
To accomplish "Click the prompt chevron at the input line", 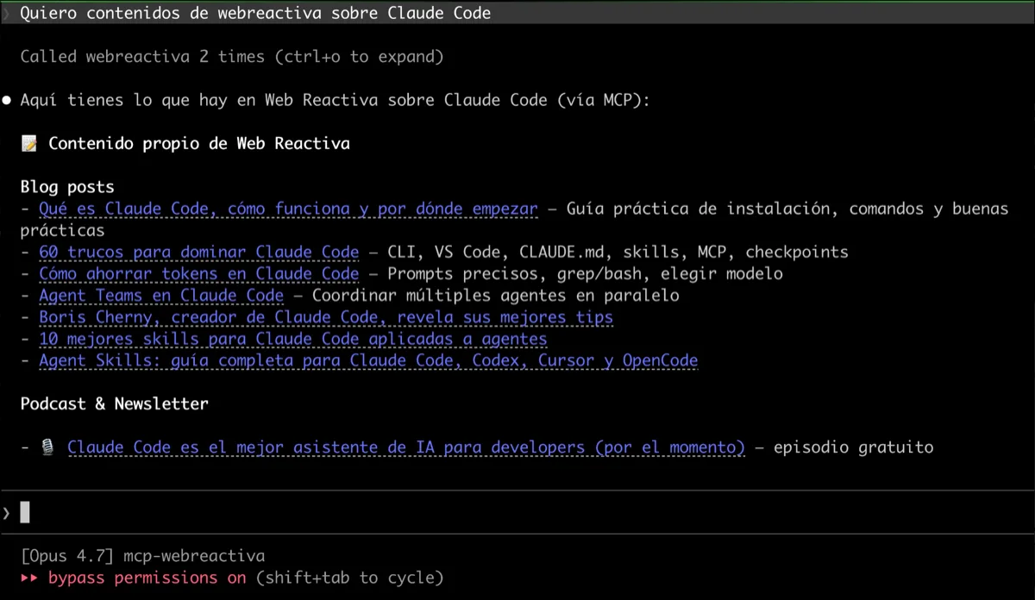I will click(7, 513).
